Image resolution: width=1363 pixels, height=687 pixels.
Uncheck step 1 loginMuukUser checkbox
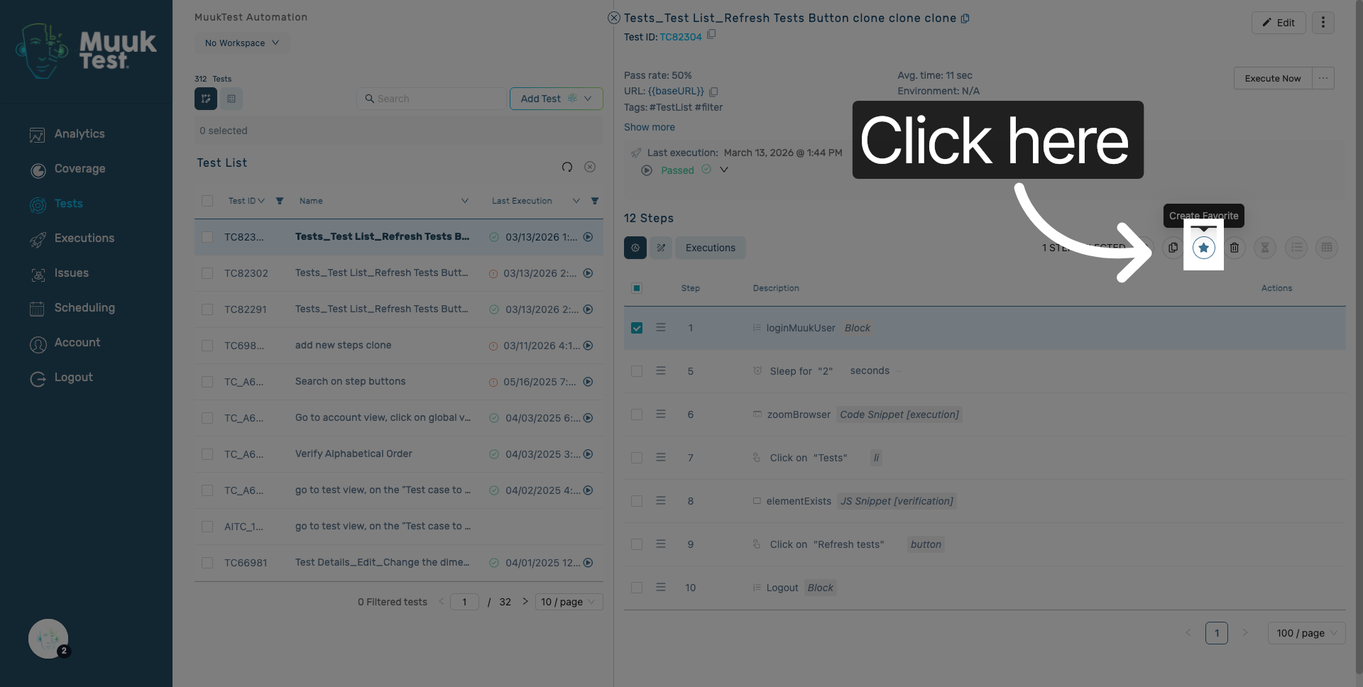click(x=637, y=328)
